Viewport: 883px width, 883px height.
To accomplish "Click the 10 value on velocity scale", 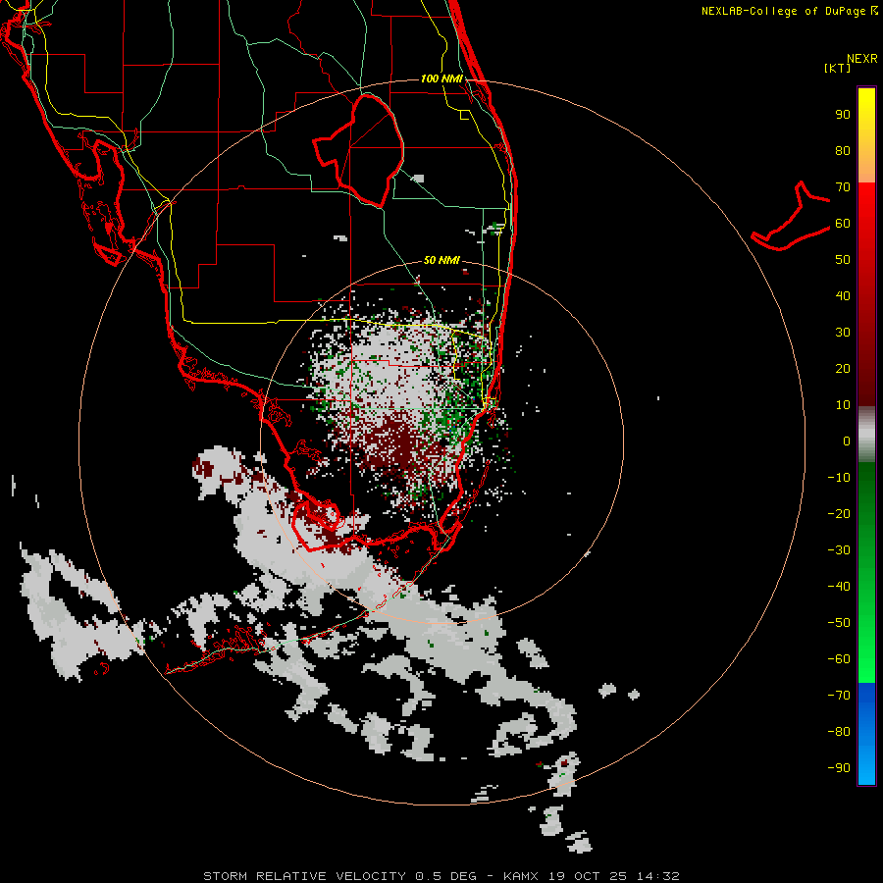I will coord(843,405).
